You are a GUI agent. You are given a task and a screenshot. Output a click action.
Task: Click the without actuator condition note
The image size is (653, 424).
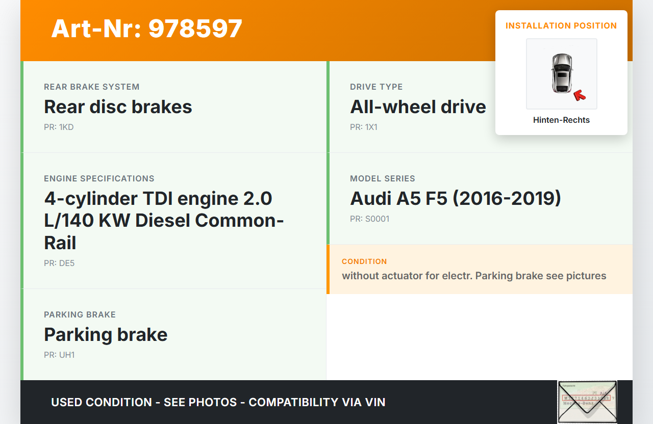click(474, 276)
